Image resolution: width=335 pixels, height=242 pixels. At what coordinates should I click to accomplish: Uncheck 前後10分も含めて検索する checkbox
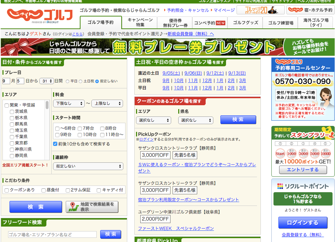tap(55, 144)
